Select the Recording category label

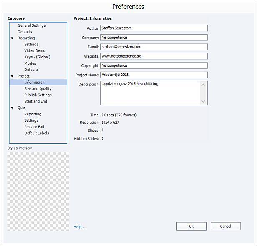26,38
